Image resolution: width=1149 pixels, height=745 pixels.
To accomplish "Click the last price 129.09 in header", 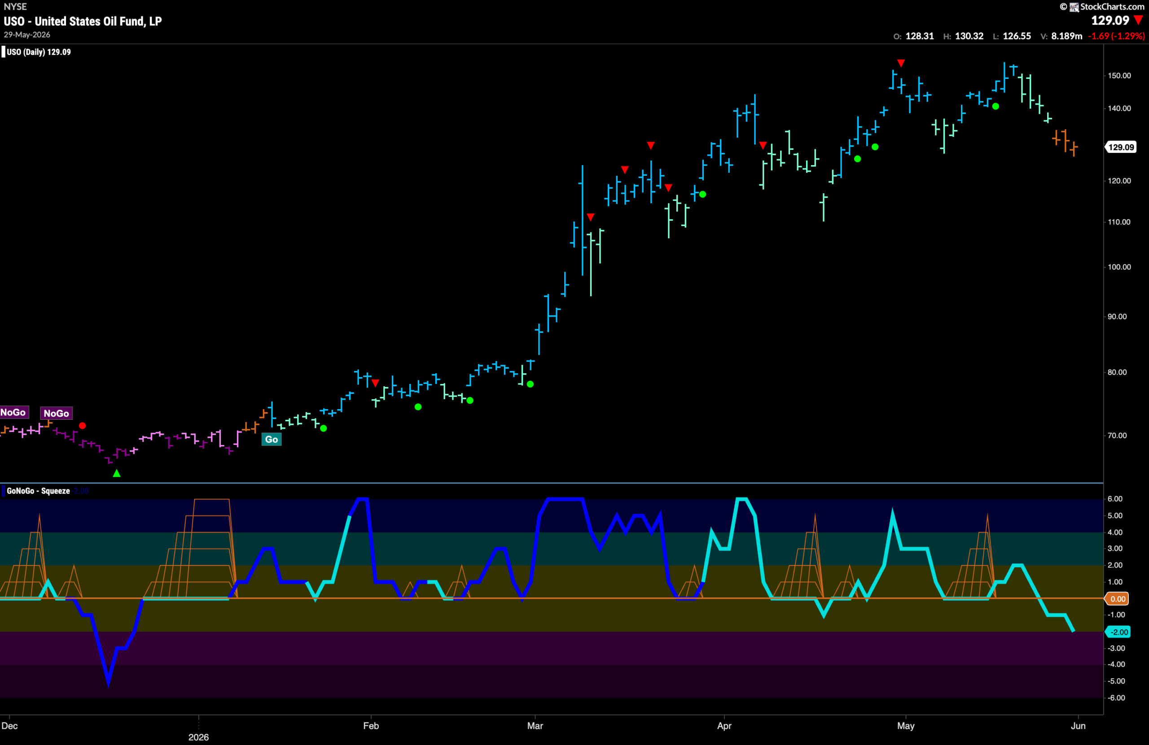I will tap(1110, 20).
